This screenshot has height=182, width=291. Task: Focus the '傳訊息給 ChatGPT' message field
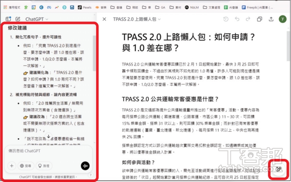click(48, 151)
